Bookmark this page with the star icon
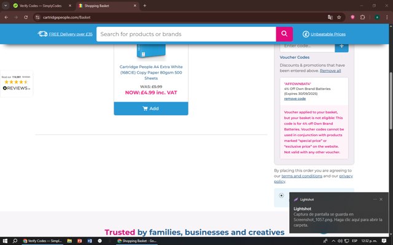Screen dimensions: 393x245 click(x=339, y=17)
